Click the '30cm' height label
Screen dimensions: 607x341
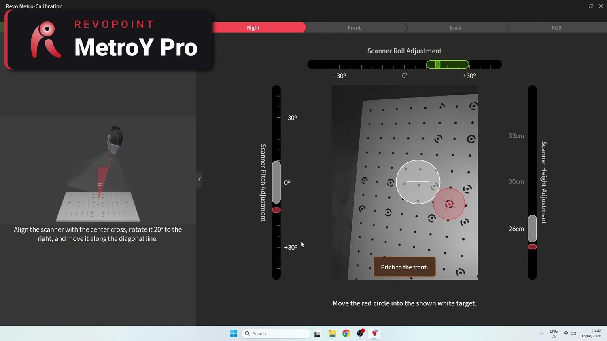516,181
